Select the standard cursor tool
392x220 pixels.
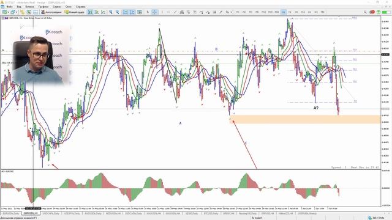pyautogui.click(x=148, y=12)
